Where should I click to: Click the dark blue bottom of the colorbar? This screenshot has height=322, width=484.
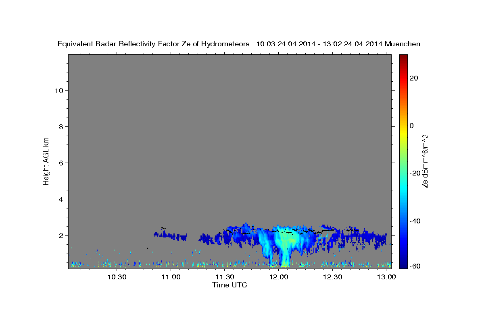point(403,265)
